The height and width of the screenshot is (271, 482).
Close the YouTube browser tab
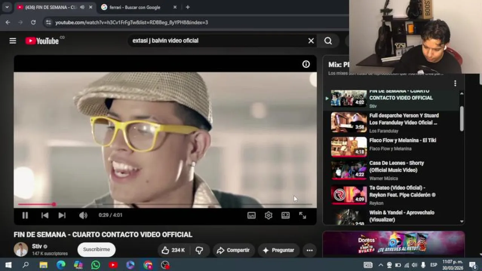click(x=91, y=7)
